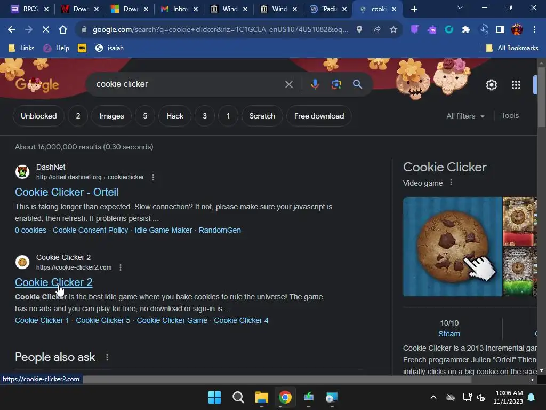Open the notification bell in system tray

coord(532,397)
